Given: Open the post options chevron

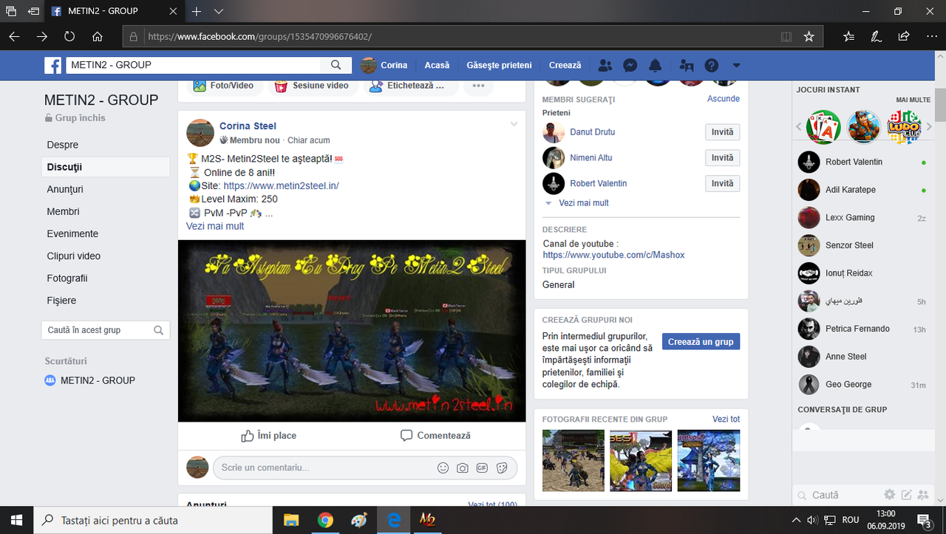Looking at the screenshot, I should pyautogui.click(x=514, y=124).
